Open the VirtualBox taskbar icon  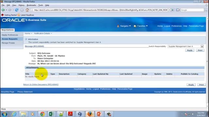pyautogui.click(x=80, y=114)
